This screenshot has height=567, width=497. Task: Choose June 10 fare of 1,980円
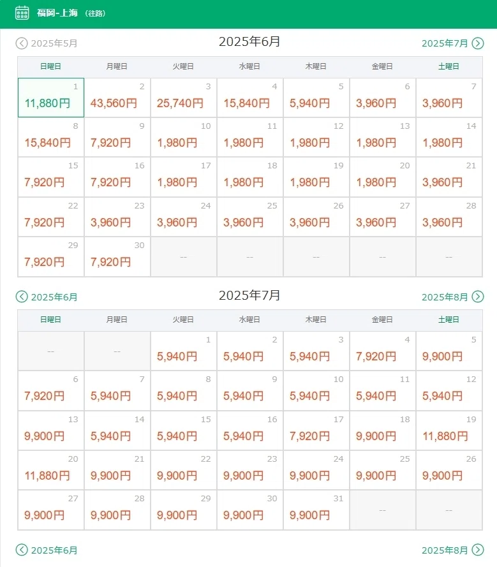[184, 137]
